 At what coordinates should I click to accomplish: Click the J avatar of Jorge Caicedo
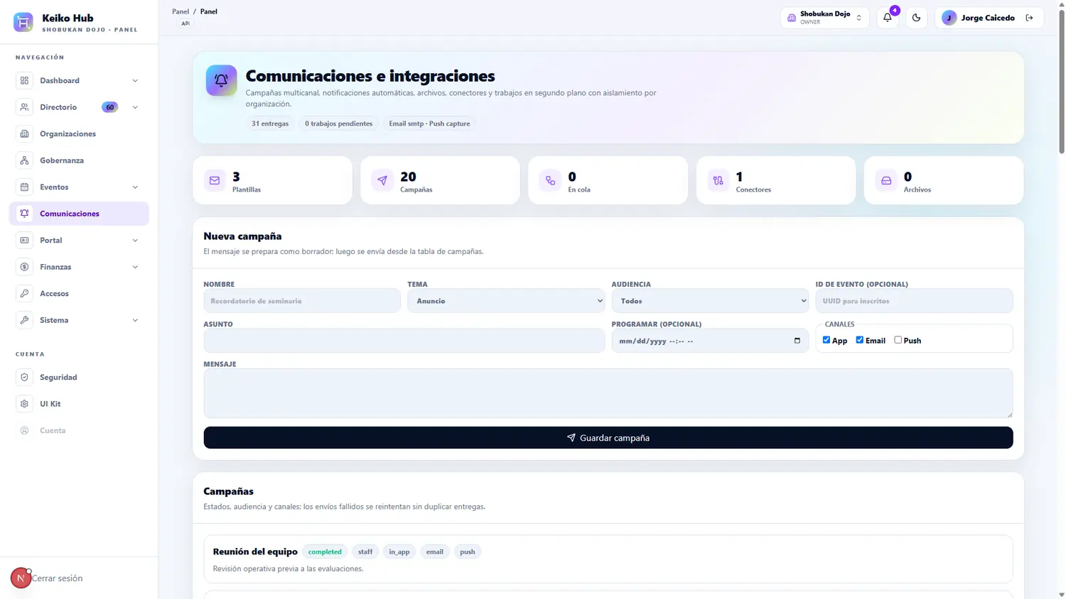949,18
